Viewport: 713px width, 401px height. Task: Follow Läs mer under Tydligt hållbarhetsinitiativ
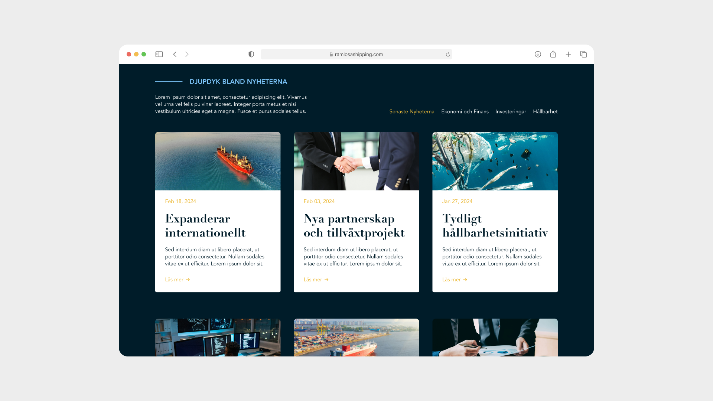pos(455,280)
